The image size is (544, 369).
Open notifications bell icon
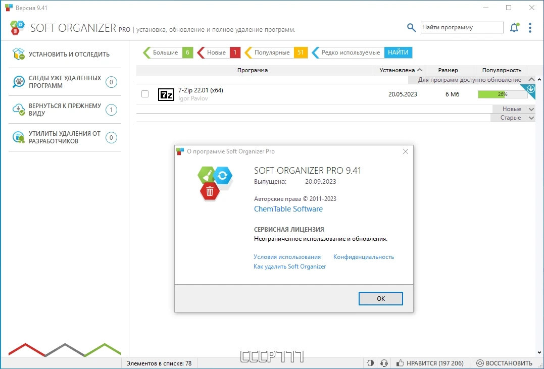514,28
